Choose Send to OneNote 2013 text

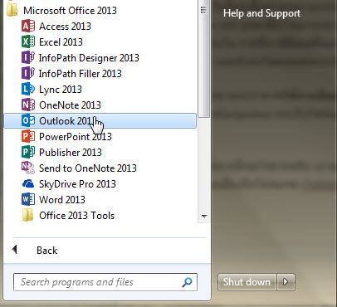point(88,168)
